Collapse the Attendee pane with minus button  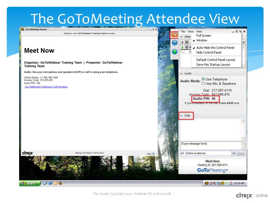(x=181, y=37)
